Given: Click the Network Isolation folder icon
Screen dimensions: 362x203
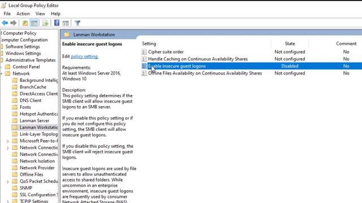Looking at the screenshot, I should click(15, 161).
